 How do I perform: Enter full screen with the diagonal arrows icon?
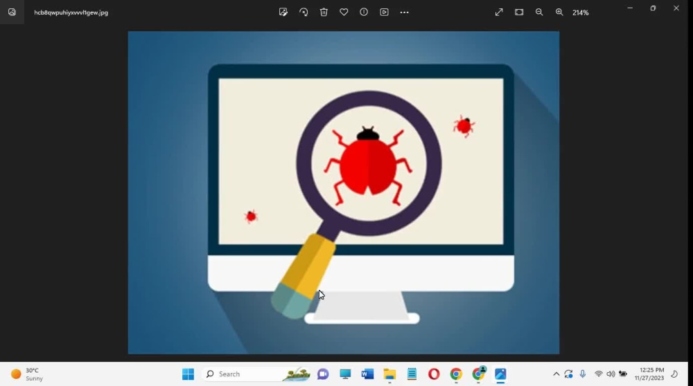point(499,12)
